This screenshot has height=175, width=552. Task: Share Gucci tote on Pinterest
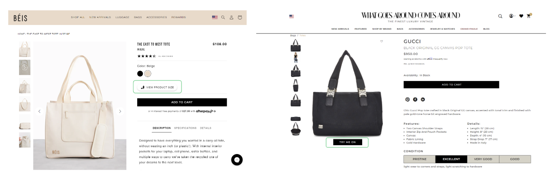click(408, 99)
